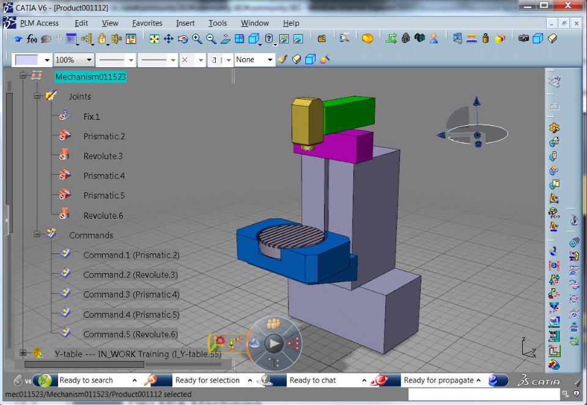
Task: Toggle the Swap Visible Space icon
Action: pos(298,39)
